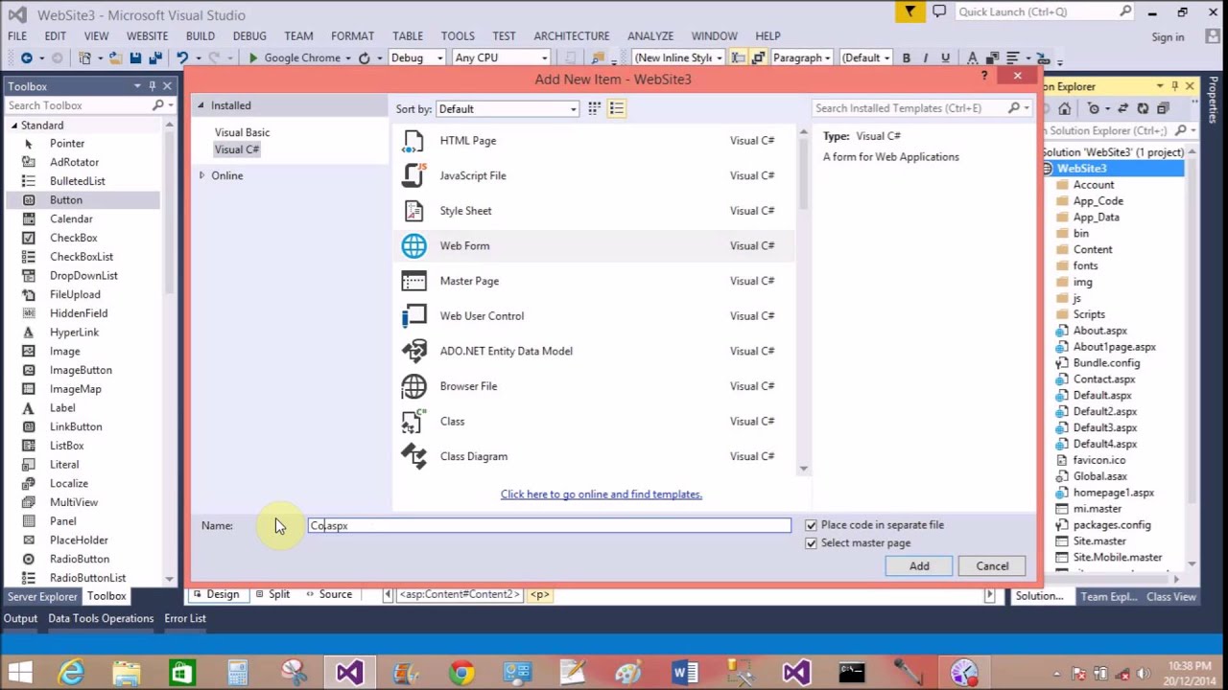This screenshot has width=1228, height=690.
Task: Select Visual Basic template language
Action: point(242,132)
